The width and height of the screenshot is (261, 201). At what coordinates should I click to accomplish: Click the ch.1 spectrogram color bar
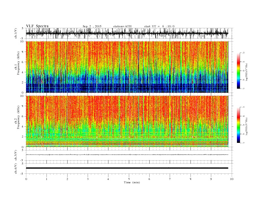click(238, 71)
